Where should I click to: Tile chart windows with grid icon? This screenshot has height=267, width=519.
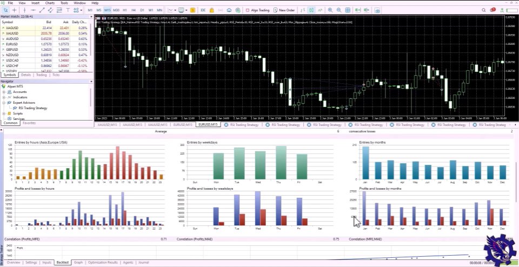(348, 10)
